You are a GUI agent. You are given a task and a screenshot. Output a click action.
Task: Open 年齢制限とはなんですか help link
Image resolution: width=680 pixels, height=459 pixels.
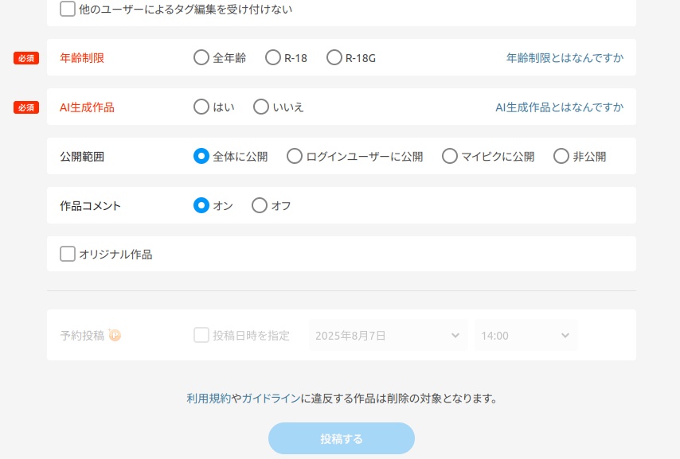click(565, 58)
